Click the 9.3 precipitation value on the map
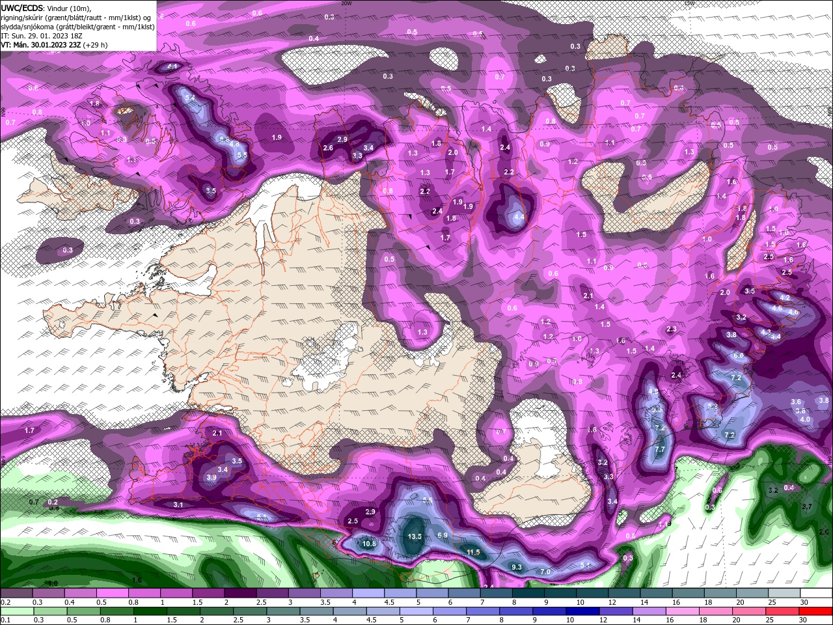 [x=517, y=567]
